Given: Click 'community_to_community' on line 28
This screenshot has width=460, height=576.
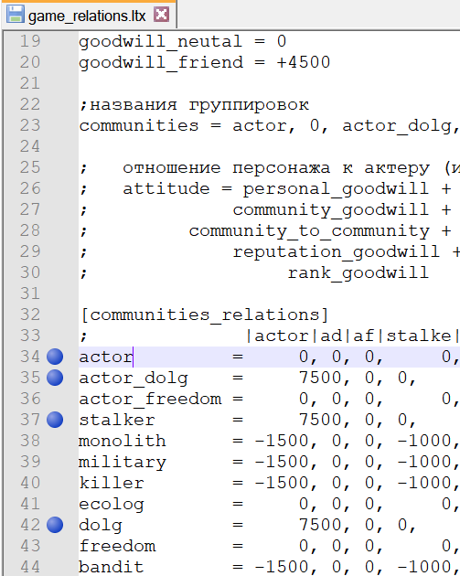Looking at the screenshot, I should click(309, 231).
